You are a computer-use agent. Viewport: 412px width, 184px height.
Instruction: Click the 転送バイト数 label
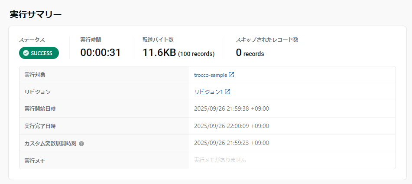[158, 39]
